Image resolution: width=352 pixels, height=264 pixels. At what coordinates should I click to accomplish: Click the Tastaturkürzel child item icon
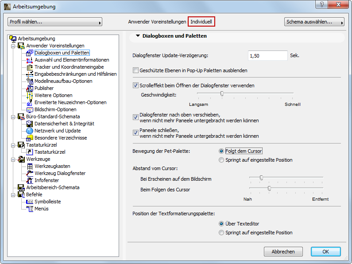tap(30, 152)
